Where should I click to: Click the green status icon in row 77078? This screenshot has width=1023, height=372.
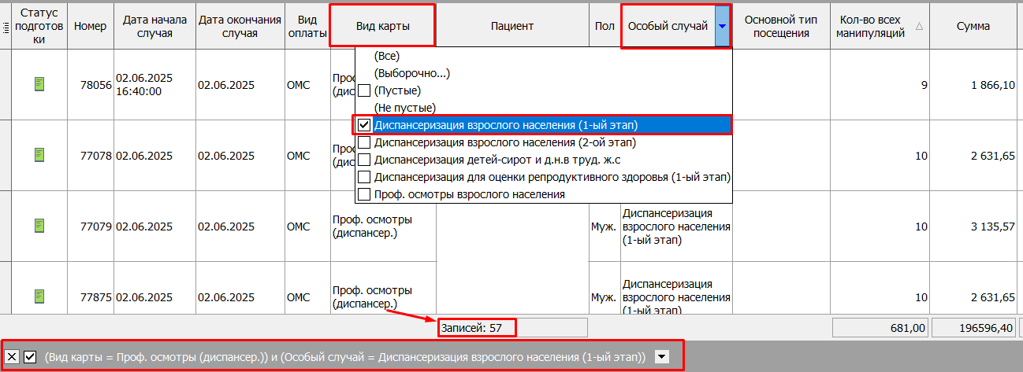(39, 155)
